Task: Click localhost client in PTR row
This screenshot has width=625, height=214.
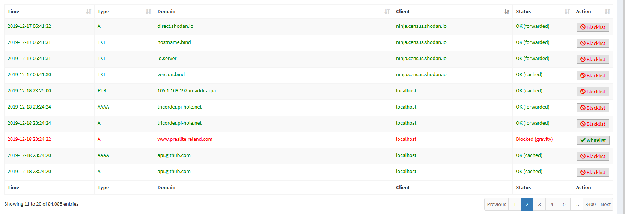Action: pyautogui.click(x=406, y=90)
